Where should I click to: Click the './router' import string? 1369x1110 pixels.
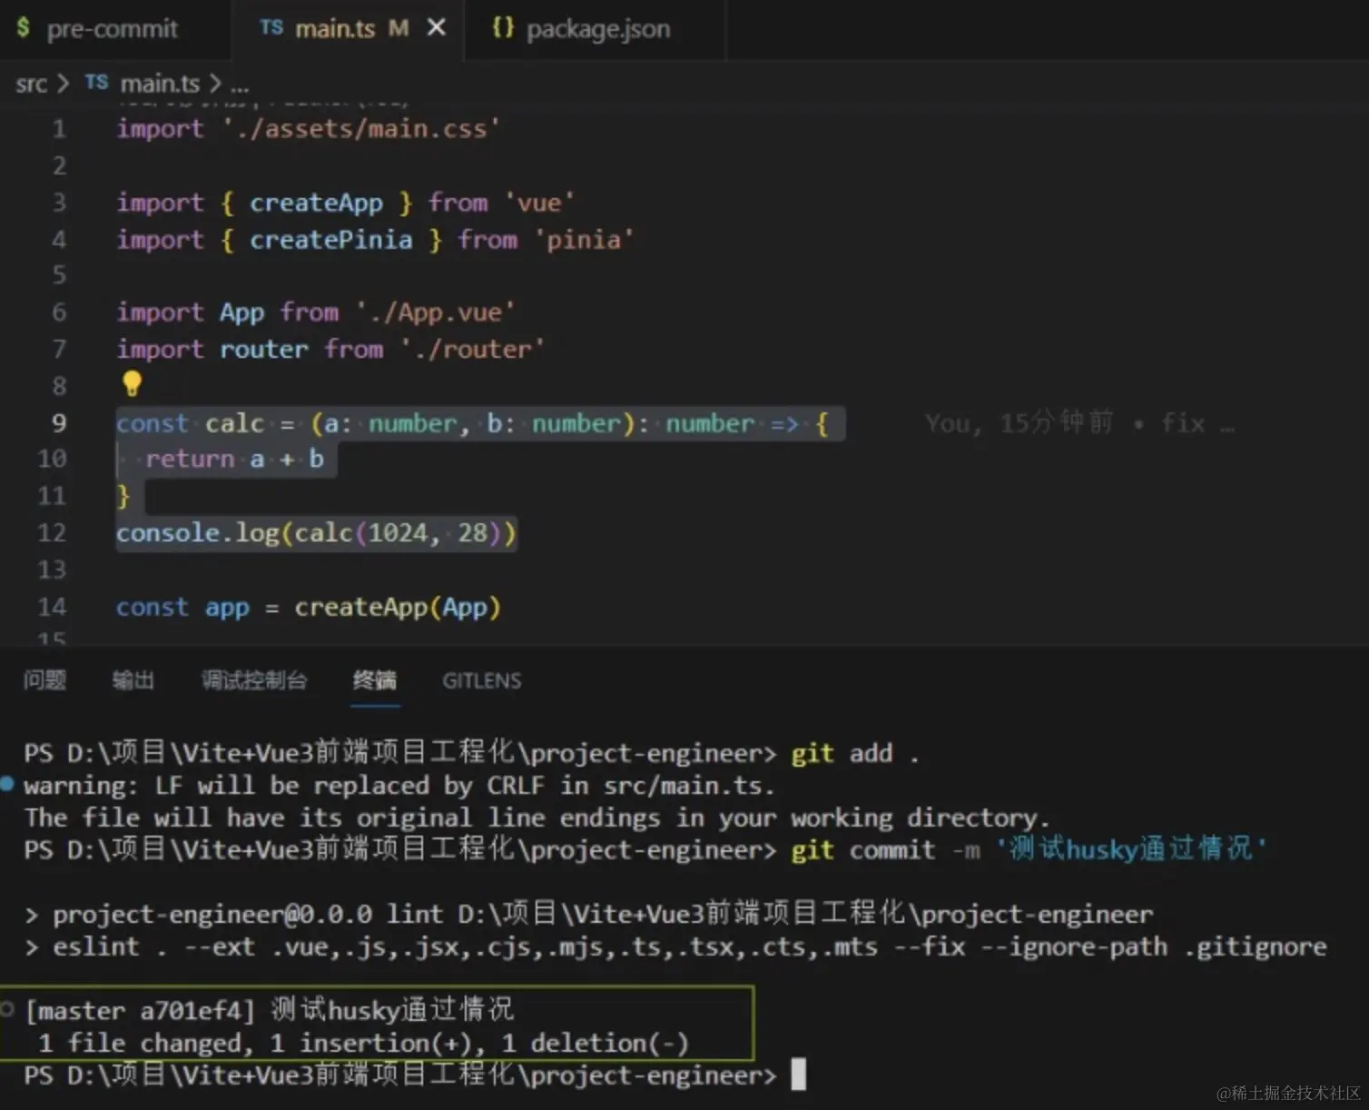(x=472, y=350)
